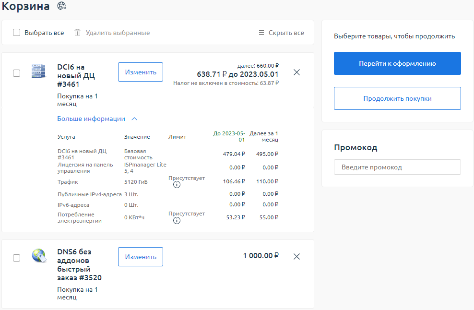474x310 pixels.
Task: Click the ISPmanager Lite 5, 4 value
Action: pos(145,167)
